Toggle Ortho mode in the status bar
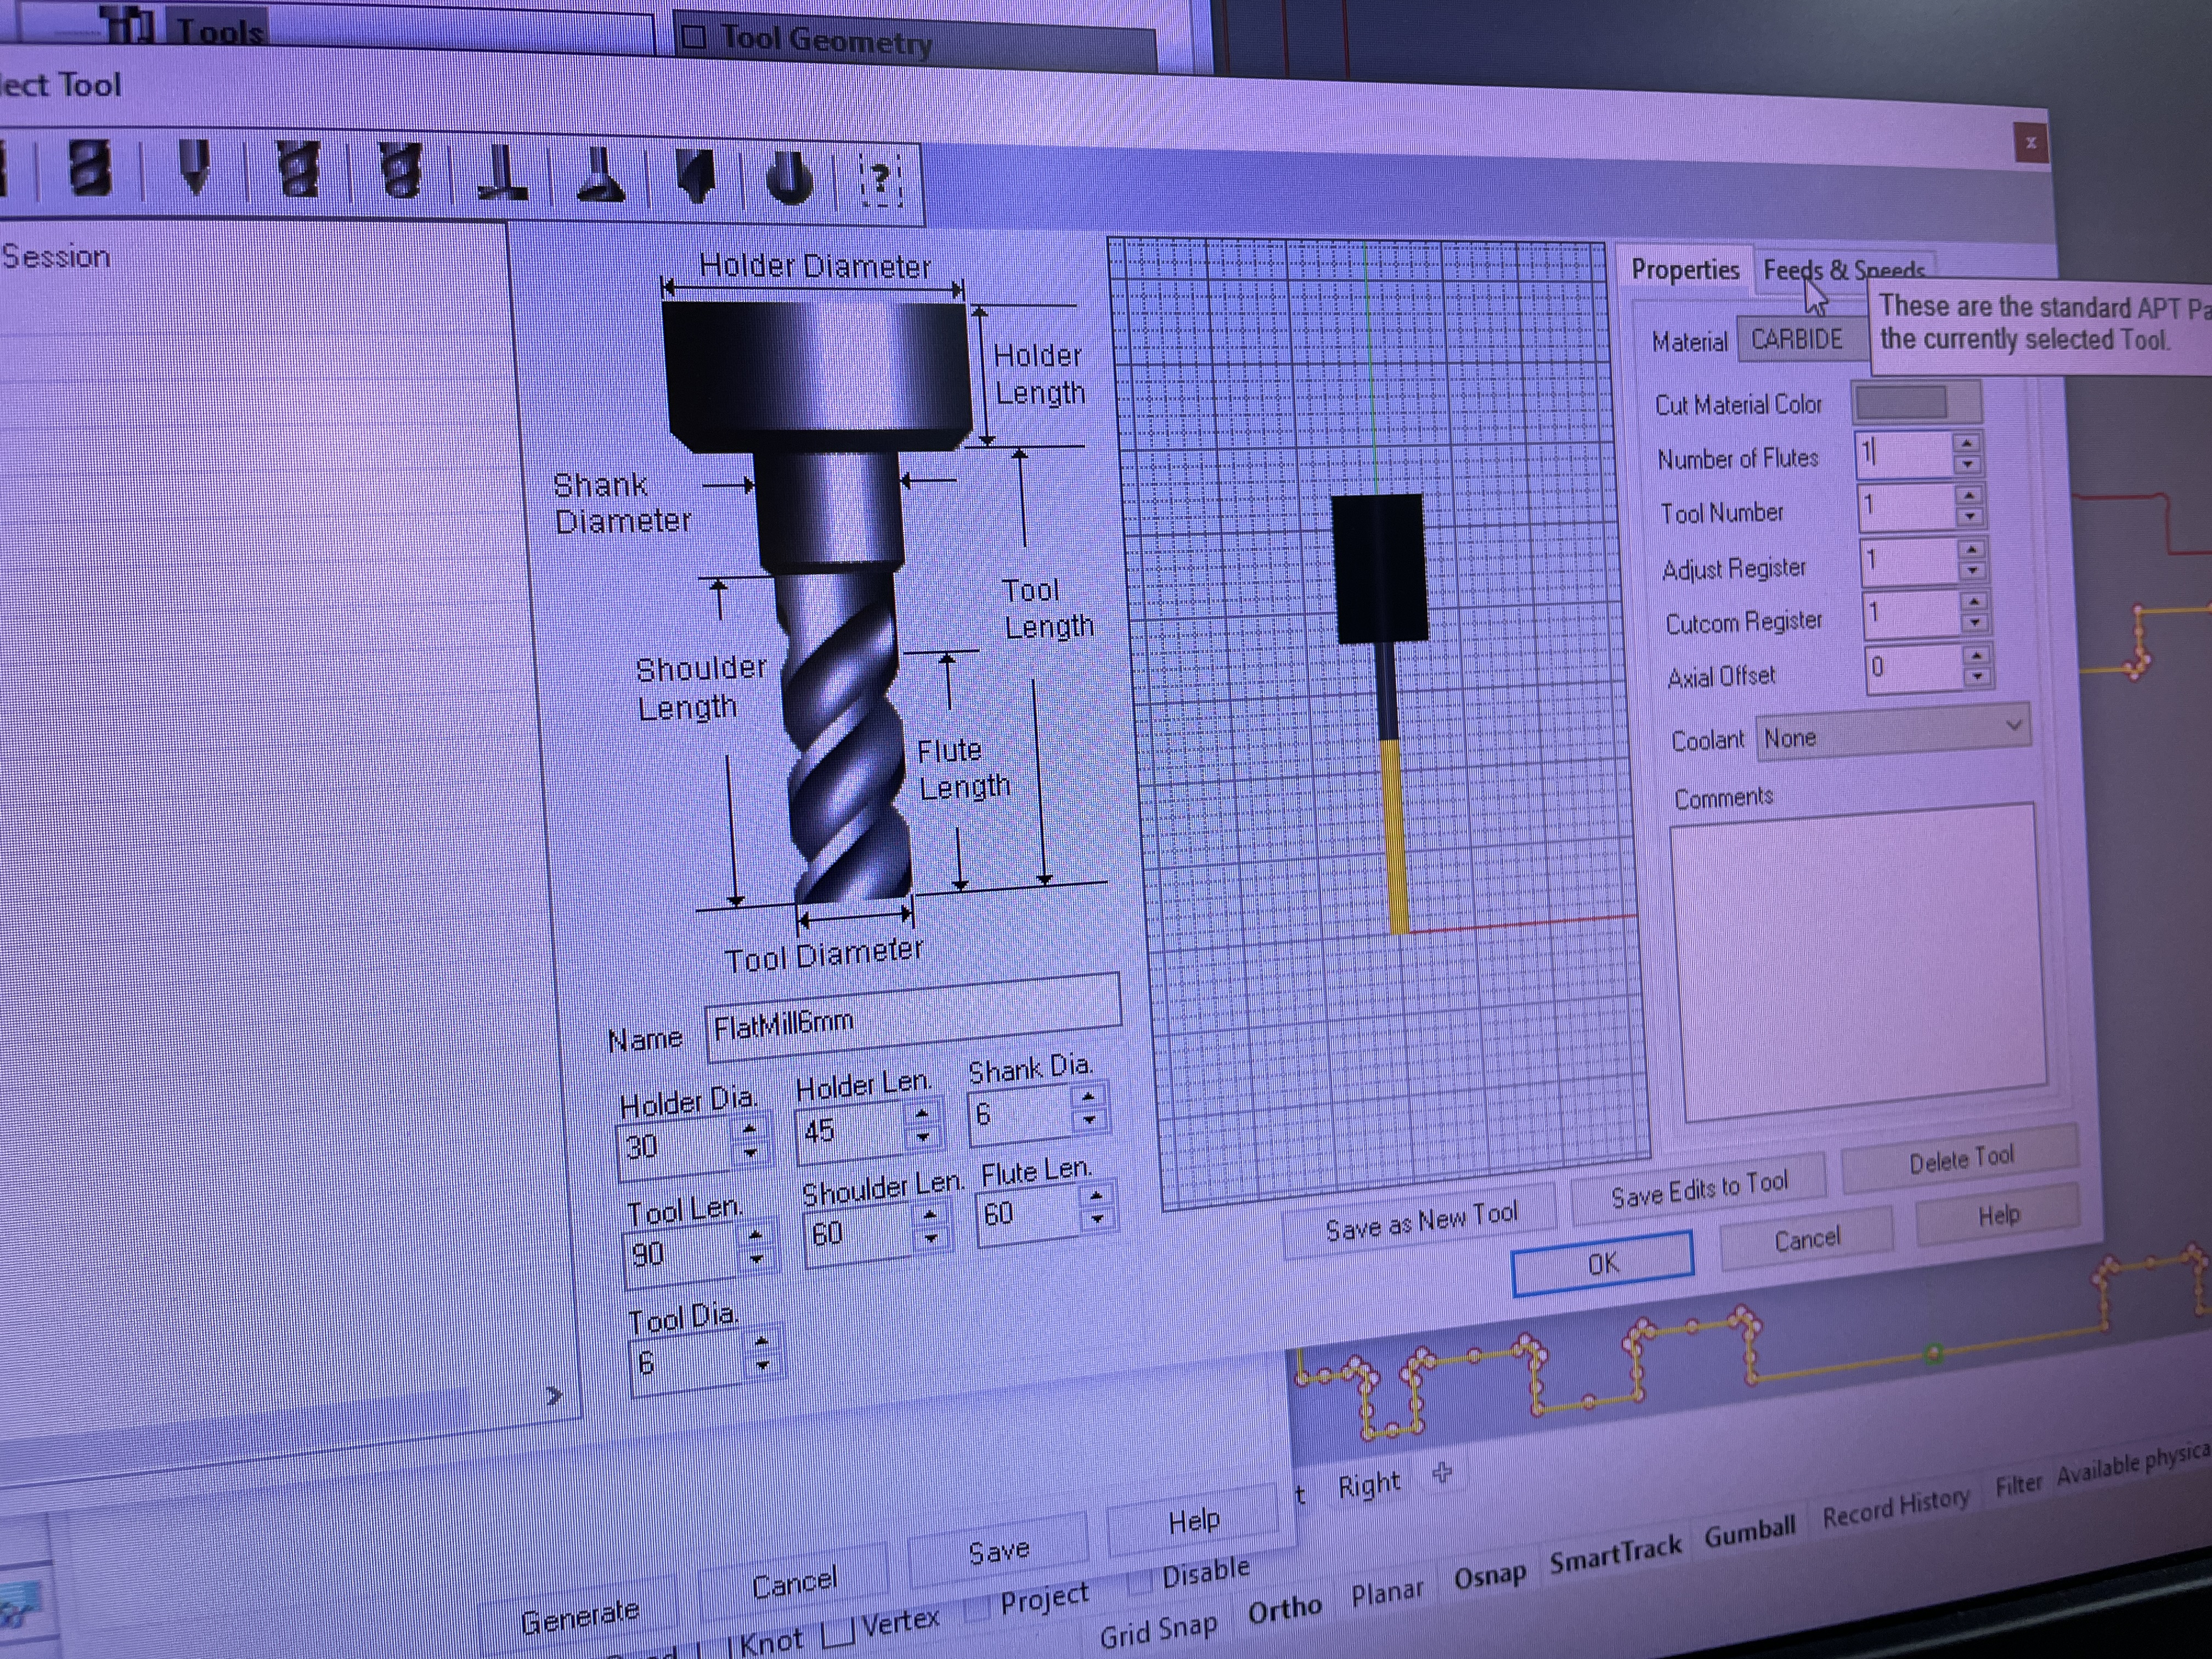The width and height of the screenshot is (2212, 1659). pos(1285,1610)
